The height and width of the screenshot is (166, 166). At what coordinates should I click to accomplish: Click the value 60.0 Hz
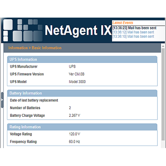point(74,142)
